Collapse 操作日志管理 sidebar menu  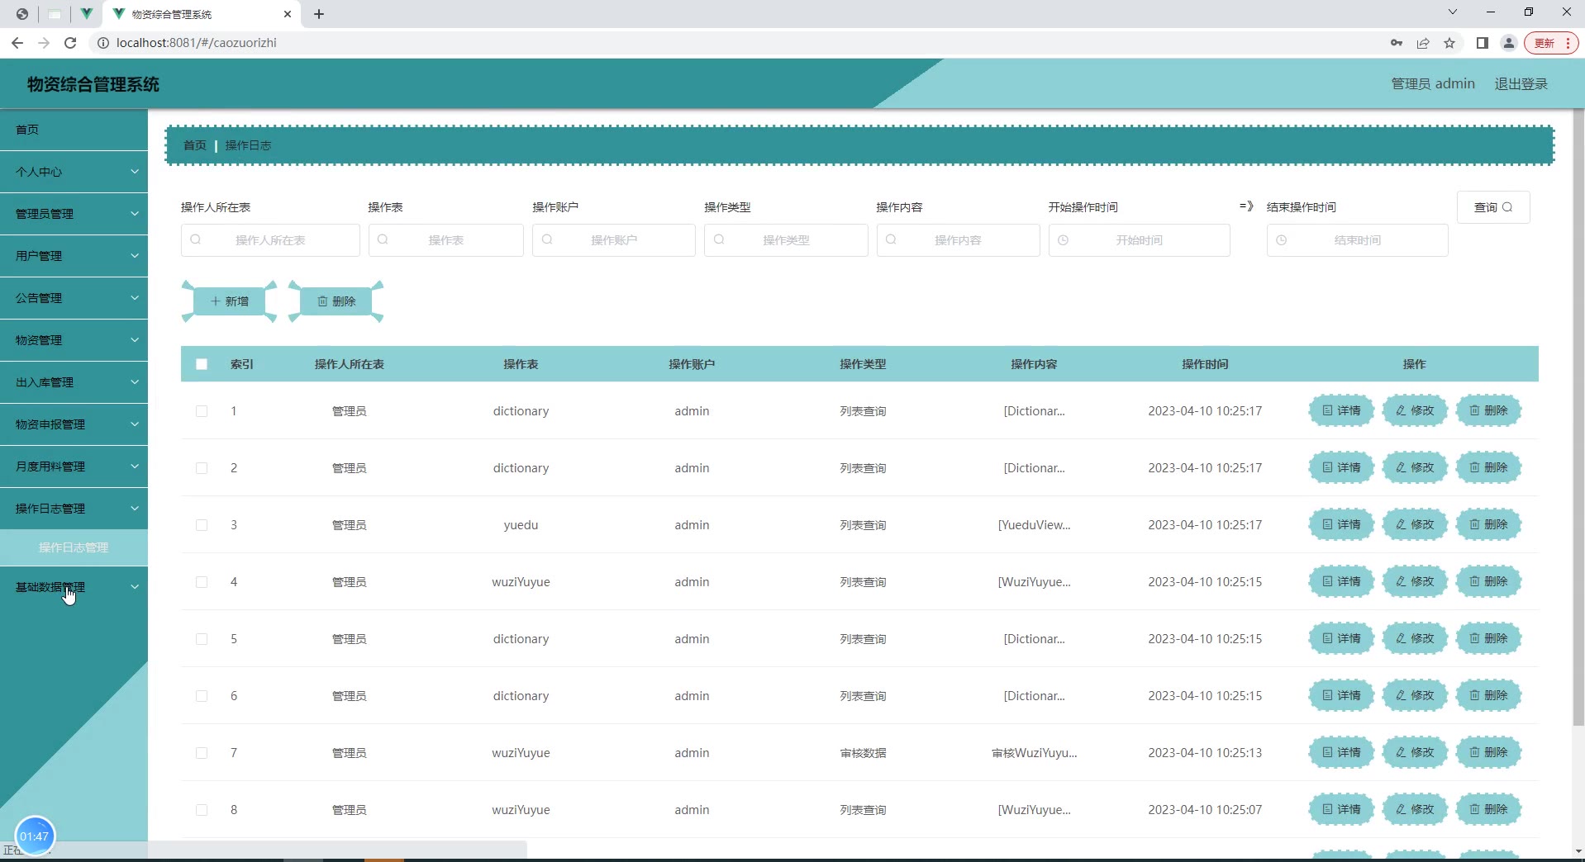coord(74,509)
